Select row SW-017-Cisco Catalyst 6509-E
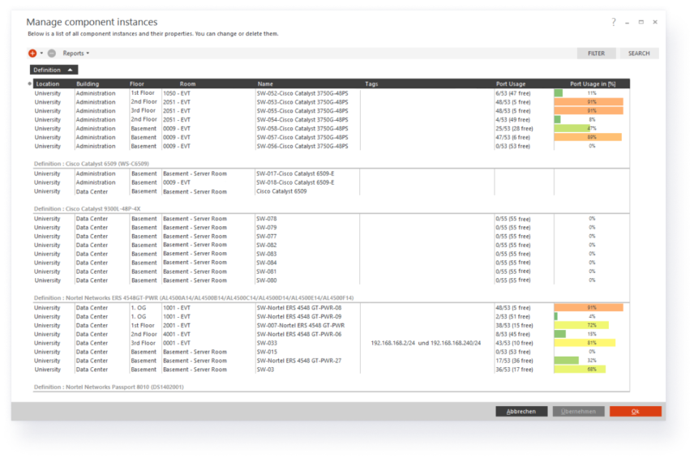The image size is (694, 462). coord(331,174)
